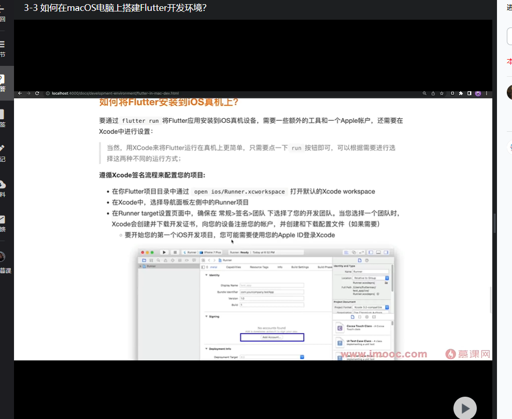Image resolution: width=512 pixels, height=419 pixels.
Task: Click the Bundle Identifier field
Action: click(272, 292)
